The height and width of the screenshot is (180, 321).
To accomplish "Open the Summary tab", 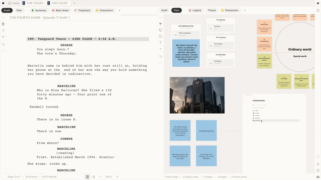I will [x=39, y=10].
